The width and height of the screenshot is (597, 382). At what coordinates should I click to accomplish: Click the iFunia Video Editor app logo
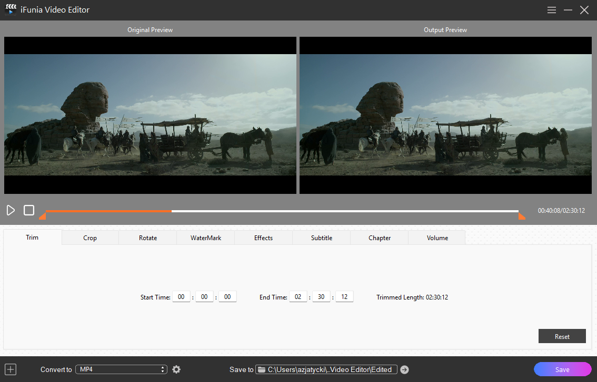coord(11,9)
